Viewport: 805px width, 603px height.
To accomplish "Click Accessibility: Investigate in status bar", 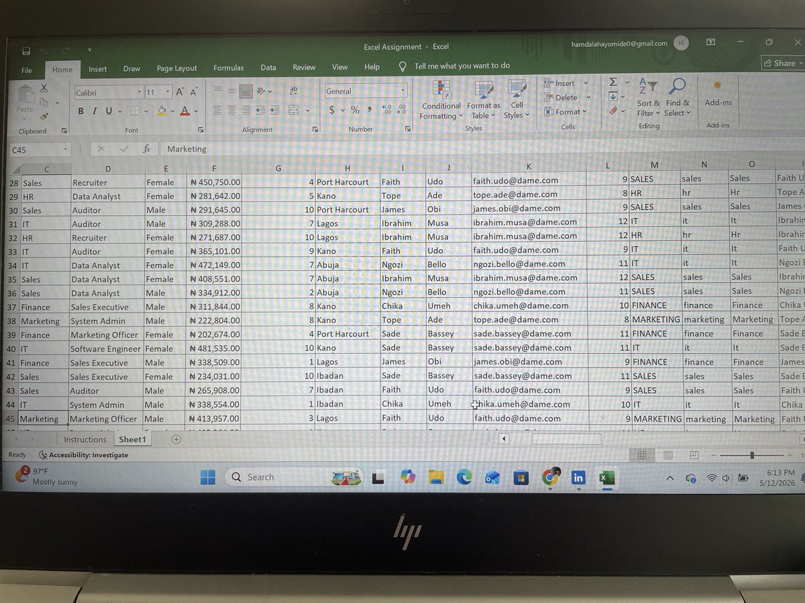I will (83, 455).
